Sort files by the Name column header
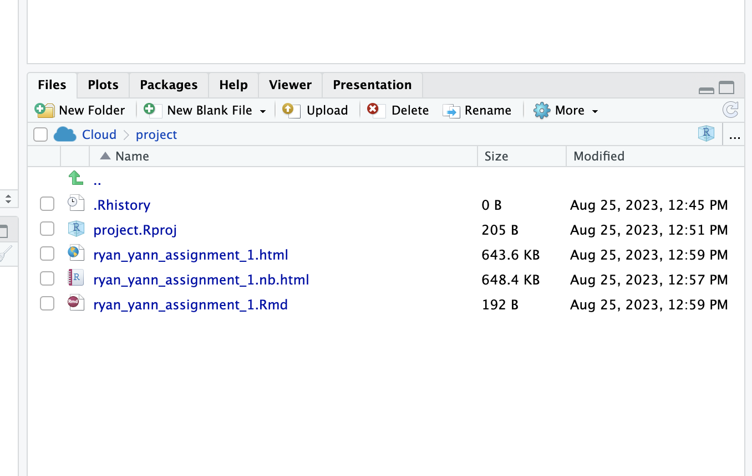Image resolution: width=752 pixels, height=476 pixels. point(132,156)
